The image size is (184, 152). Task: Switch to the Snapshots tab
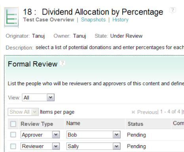click(x=93, y=20)
